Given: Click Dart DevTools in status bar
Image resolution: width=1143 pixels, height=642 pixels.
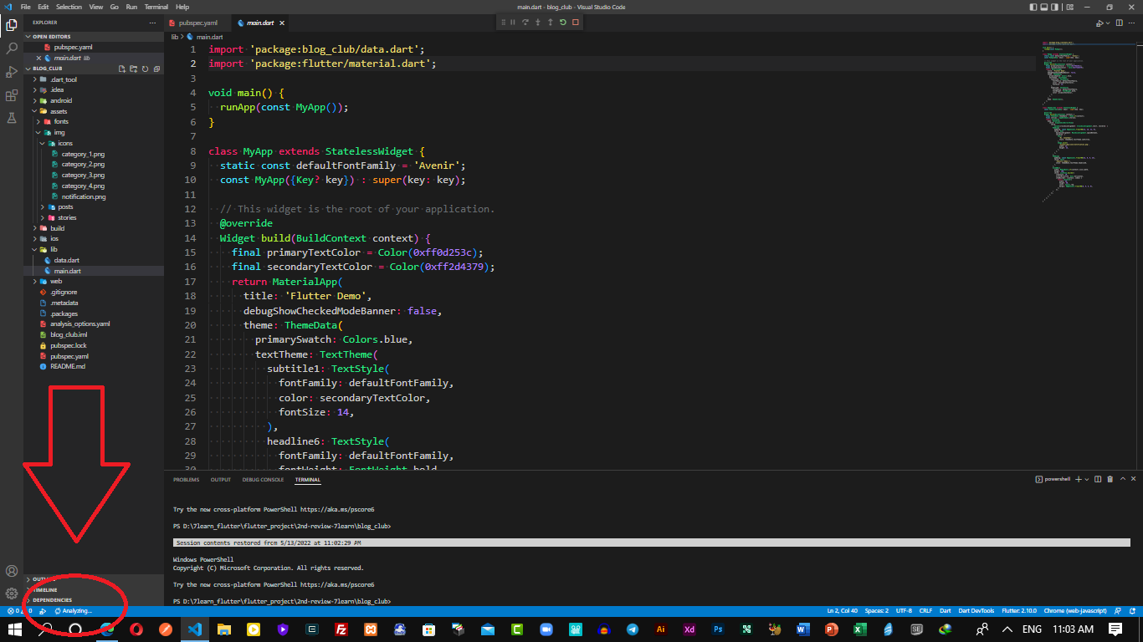Looking at the screenshot, I should pos(976,611).
